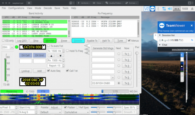
Task: Select the Next radio button beside Tx 6
Action: [119, 83]
